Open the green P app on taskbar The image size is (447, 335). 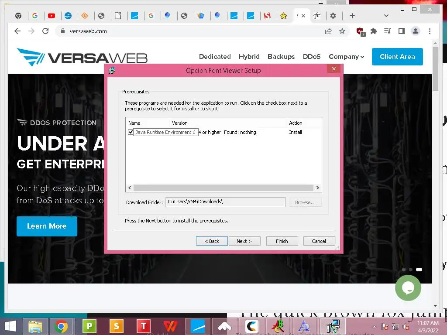click(89, 325)
